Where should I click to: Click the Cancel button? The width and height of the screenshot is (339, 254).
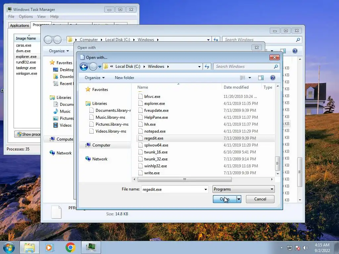[x=260, y=199]
